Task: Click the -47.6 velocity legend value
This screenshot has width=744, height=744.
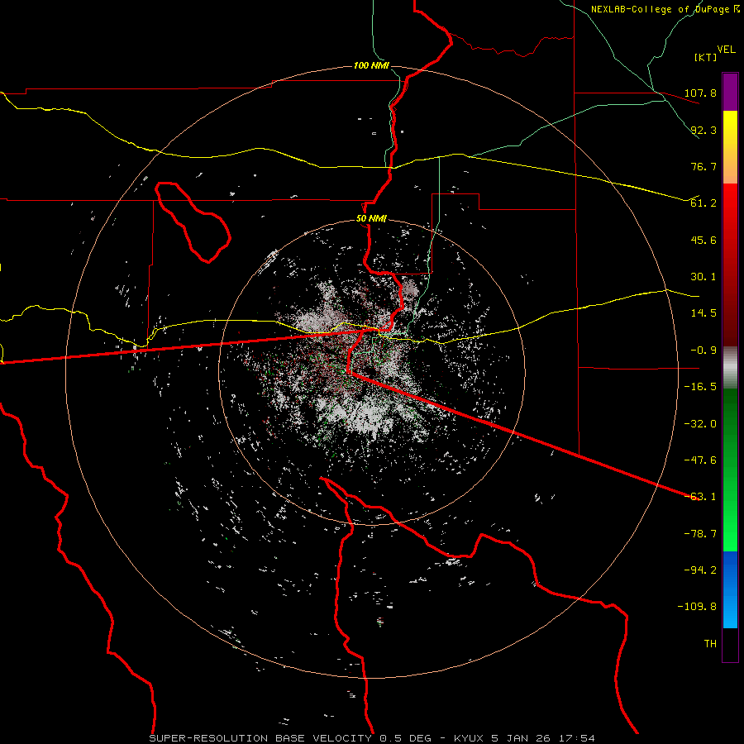Action: point(700,460)
